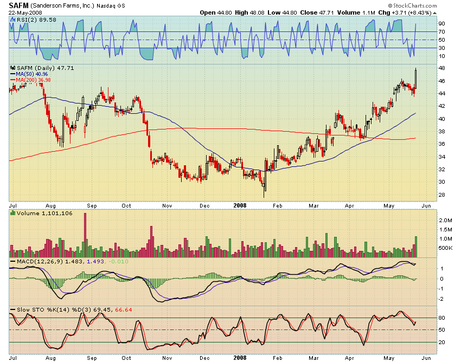
Task: Click the blue 1.493 MACD signal value
Action: [95, 261]
